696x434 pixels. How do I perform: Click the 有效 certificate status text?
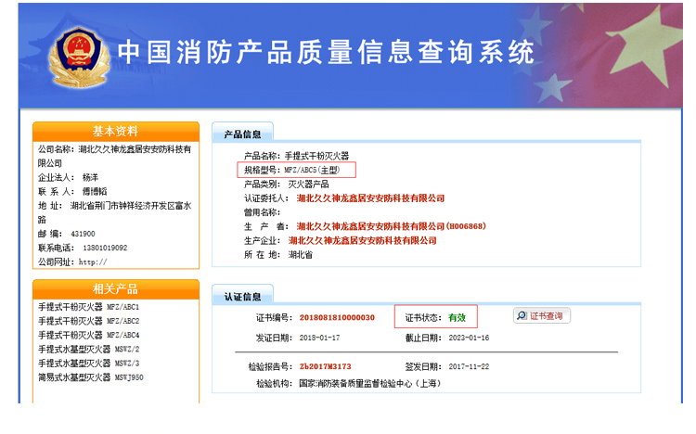457,318
